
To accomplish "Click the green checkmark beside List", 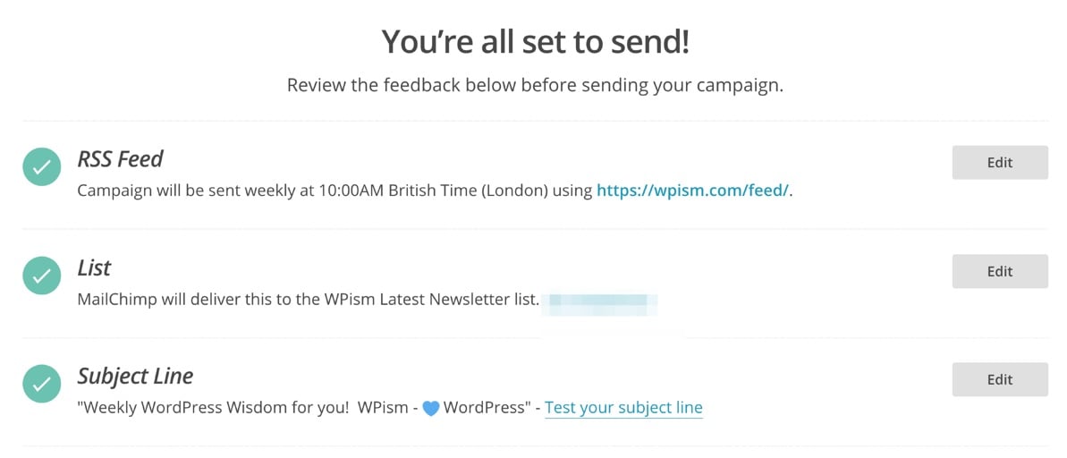I will coord(42,275).
